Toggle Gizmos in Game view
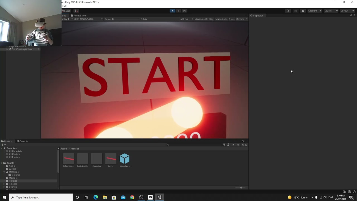Image resolution: width=357 pixels, height=201 pixels. point(240,19)
